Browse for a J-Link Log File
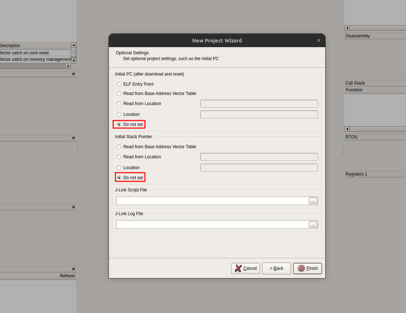This screenshot has height=313, width=406. coord(313,224)
